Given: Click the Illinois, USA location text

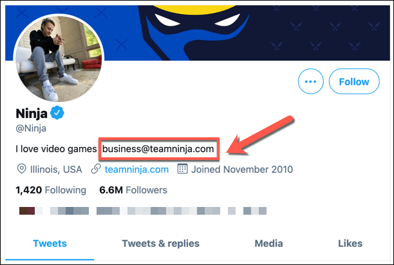Looking at the screenshot, I should [x=56, y=170].
